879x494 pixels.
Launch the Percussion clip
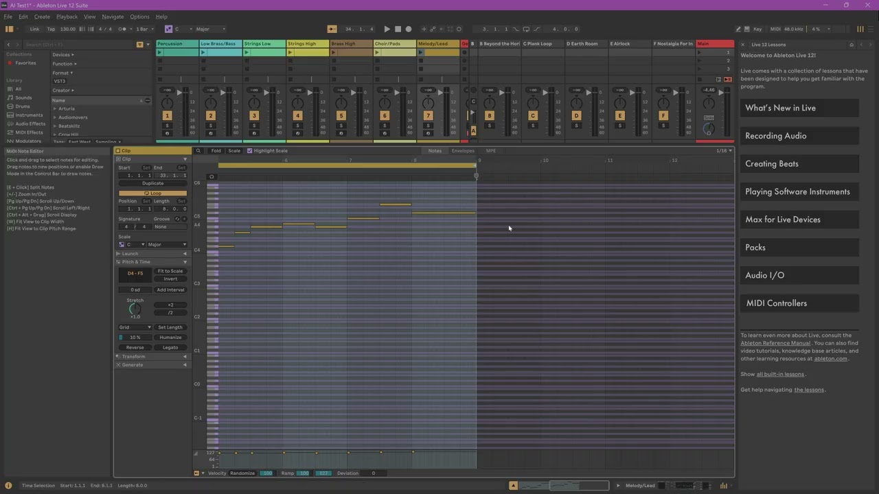point(160,52)
